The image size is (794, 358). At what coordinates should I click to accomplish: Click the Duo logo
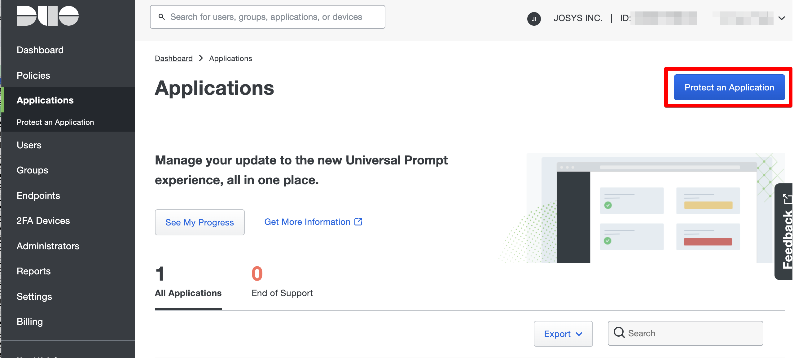tap(47, 16)
